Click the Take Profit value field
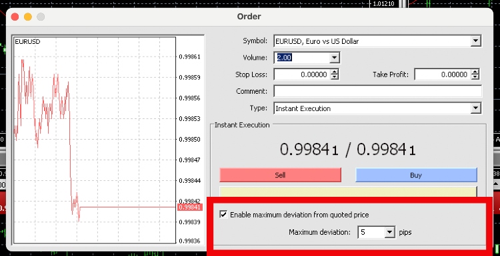 (x=443, y=74)
